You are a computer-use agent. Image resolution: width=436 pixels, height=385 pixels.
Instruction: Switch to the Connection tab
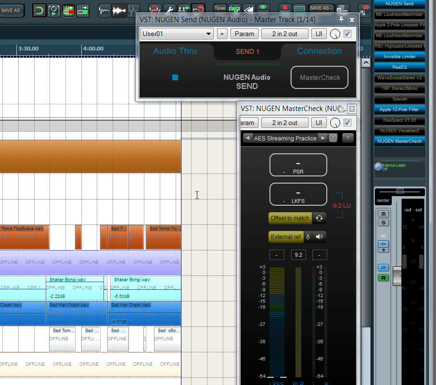tap(319, 51)
